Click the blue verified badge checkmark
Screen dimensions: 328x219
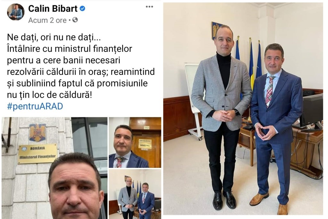(x=83, y=9)
